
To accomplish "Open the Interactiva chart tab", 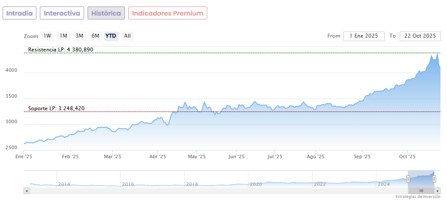I will (x=62, y=13).
